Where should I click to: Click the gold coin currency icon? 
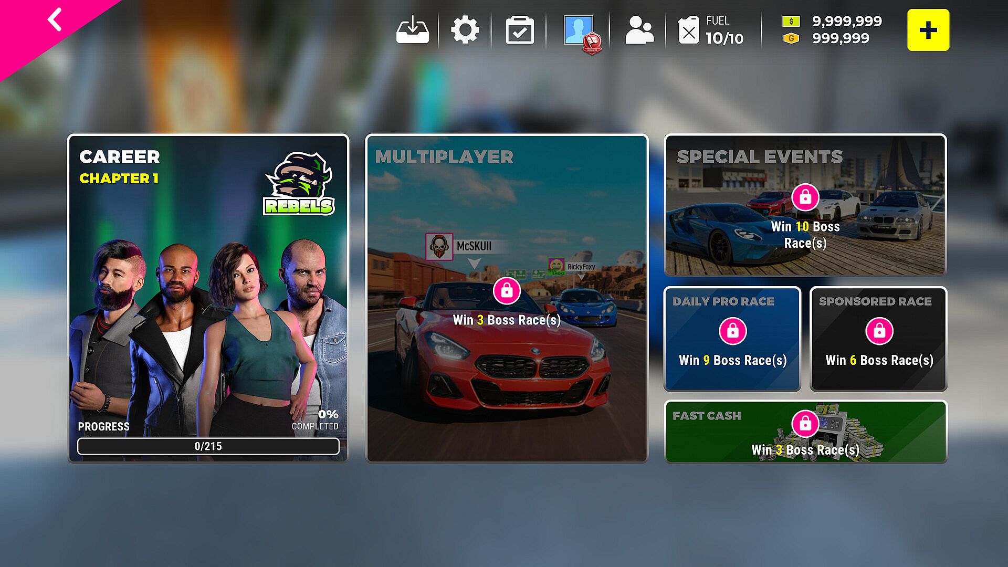pyautogui.click(x=791, y=38)
